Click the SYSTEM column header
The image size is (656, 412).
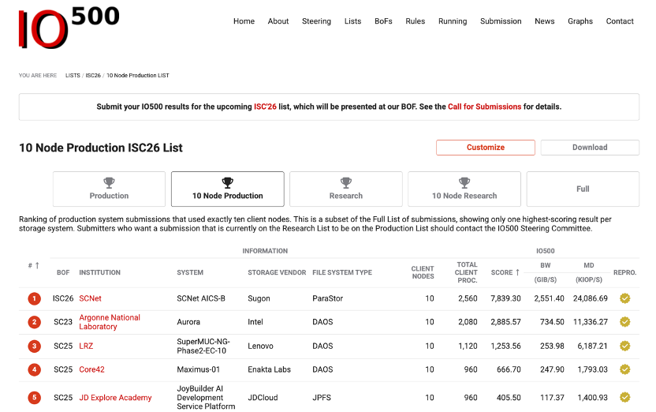190,272
